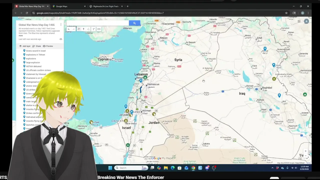Click the green marker near Port Said
This screenshot has height=180, width=320.
91,122
